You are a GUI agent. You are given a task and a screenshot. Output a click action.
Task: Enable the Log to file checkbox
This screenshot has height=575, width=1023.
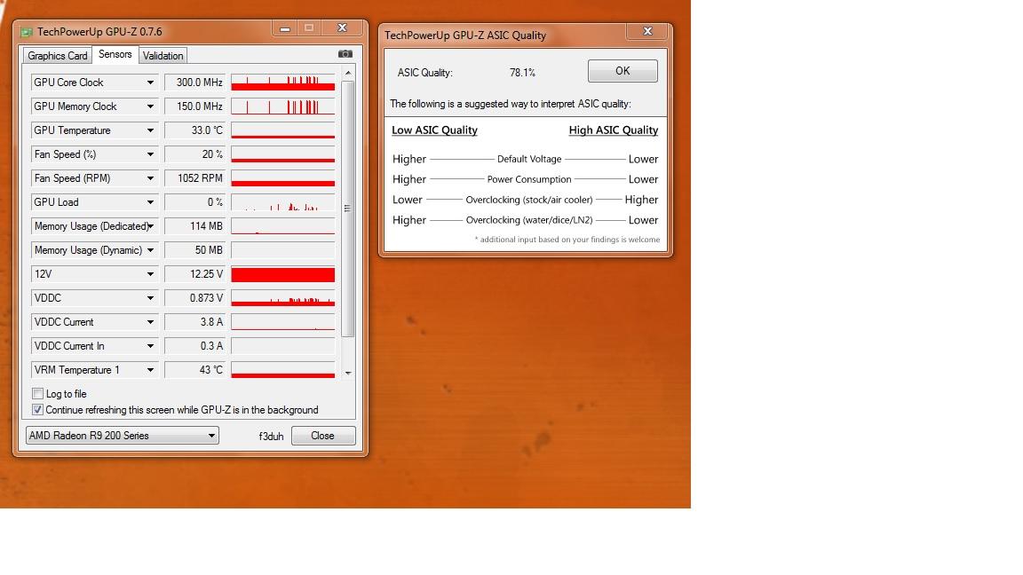tap(38, 394)
